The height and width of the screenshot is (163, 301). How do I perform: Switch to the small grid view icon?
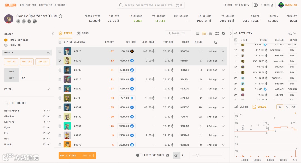(x=210, y=33)
